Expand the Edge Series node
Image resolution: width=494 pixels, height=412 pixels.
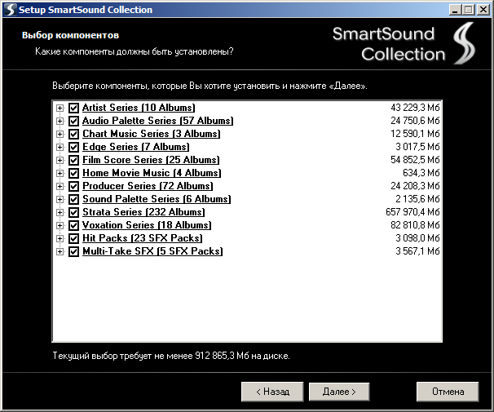pyautogui.click(x=60, y=147)
